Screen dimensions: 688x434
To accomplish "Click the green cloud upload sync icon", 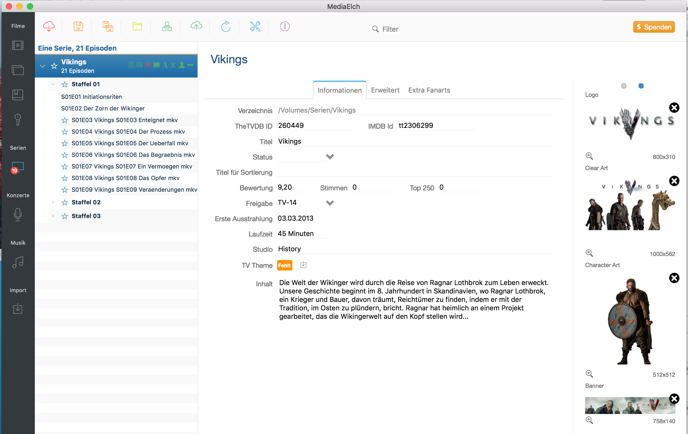I will tap(196, 26).
